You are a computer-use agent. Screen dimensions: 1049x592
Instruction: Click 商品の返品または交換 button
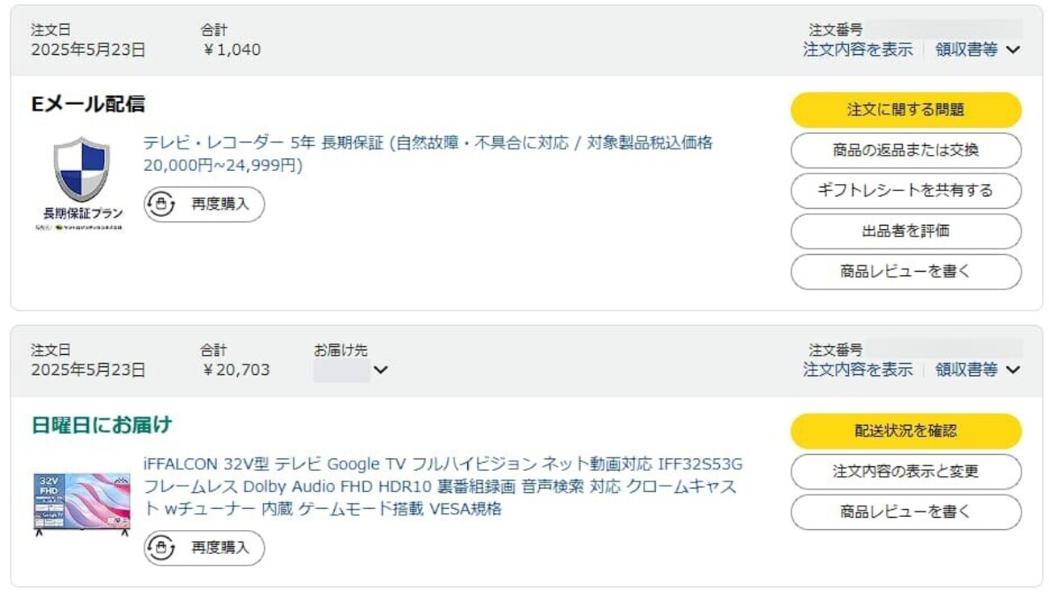905,150
